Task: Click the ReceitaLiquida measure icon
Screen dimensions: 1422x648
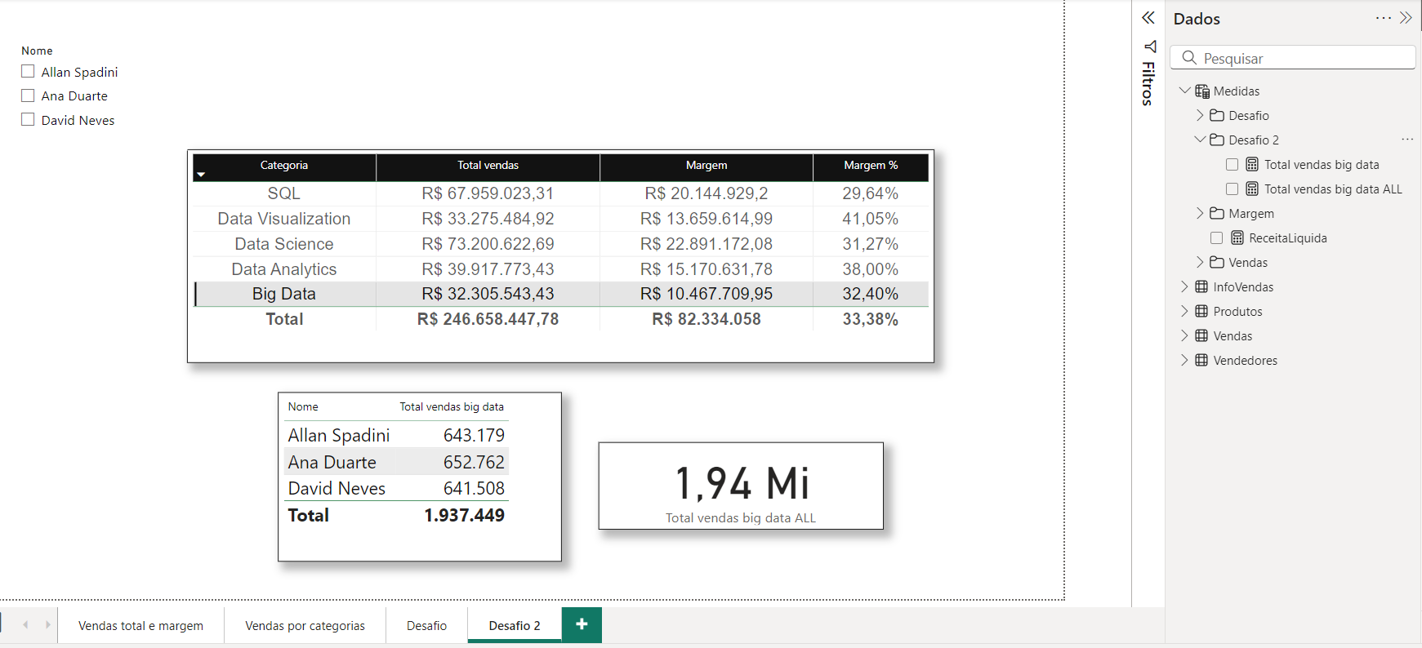Action: [1237, 238]
